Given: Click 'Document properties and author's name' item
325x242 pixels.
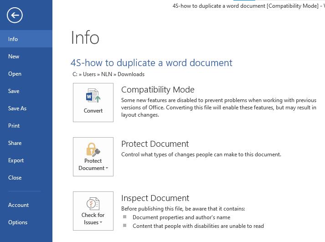Looking at the screenshot, I should [181, 217].
